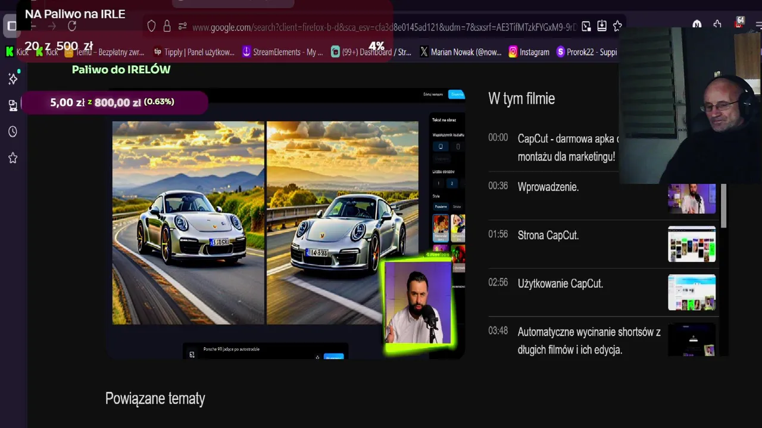
Task: Click the 'Powiązane tematy' heading
Action: [155, 398]
